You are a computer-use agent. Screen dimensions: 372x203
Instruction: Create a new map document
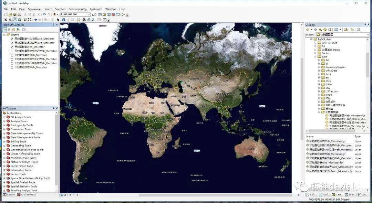[x=6, y=14]
